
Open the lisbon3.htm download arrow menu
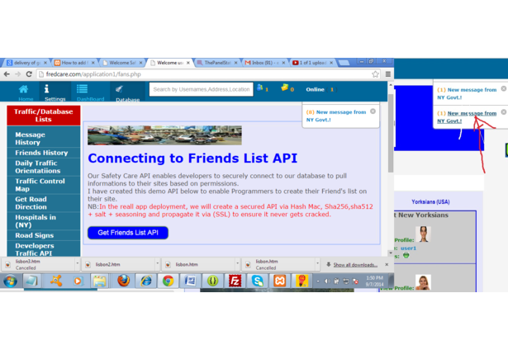coord(77,263)
